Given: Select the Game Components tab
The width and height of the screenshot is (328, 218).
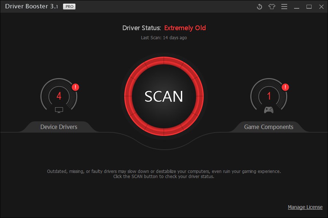Looking at the screenshot, I should pyautogui.click(x=269, y=127).
